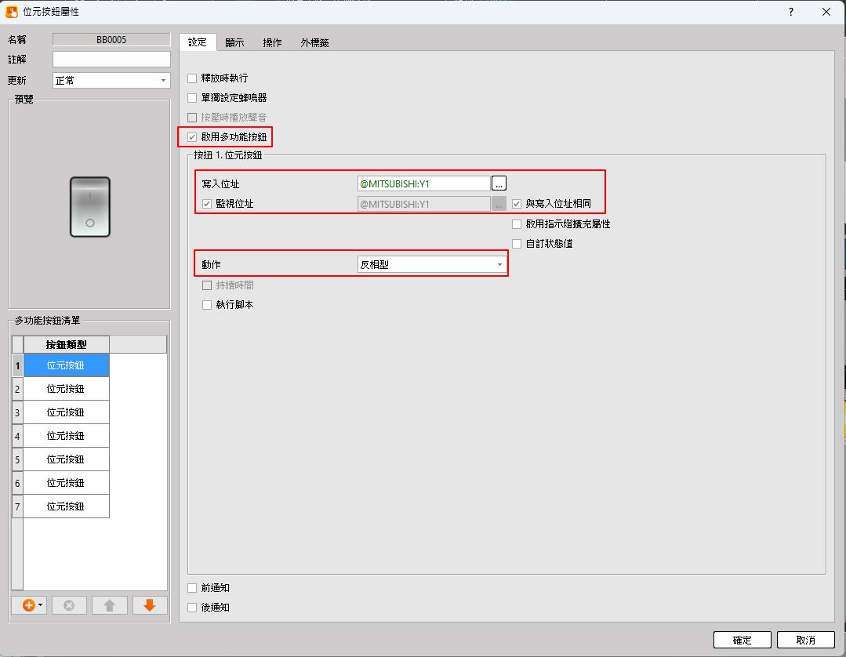Select row 3 位元按鈕 in the list
Image resolution: width=846 pixels, height=657 pixels.
tap(66, 412)
